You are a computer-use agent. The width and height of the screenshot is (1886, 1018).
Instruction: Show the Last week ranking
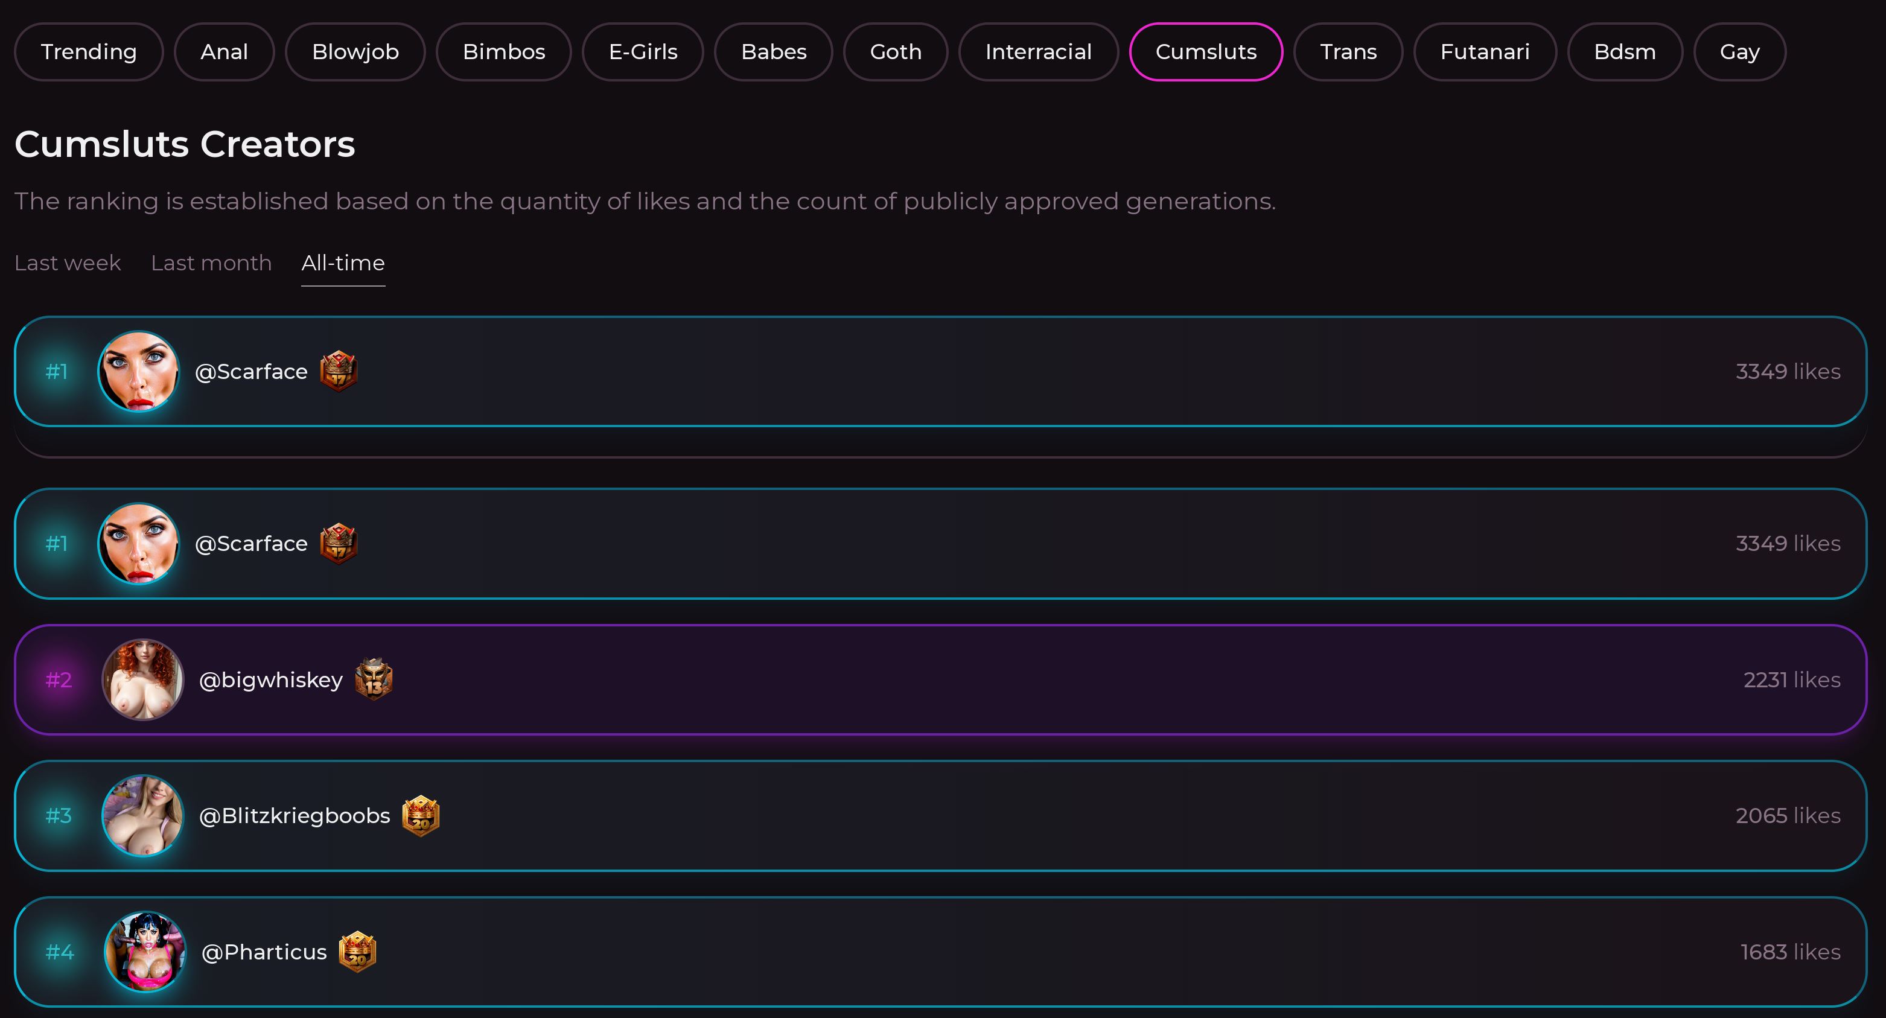pos(68,262)
